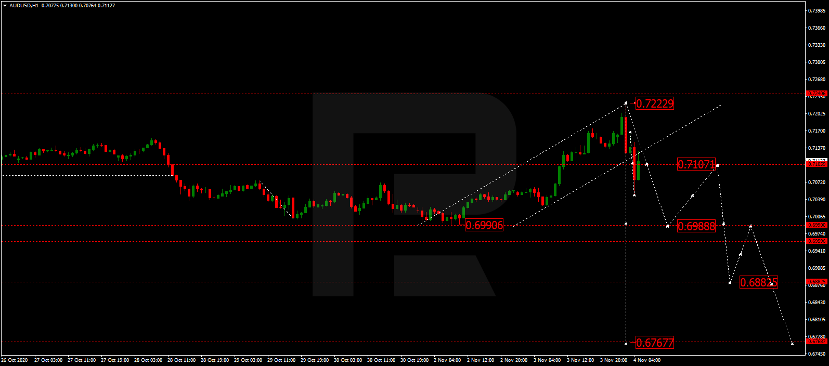
Task: Click the 27 Oct 19:00 time axis label
Action: [115, 360]
